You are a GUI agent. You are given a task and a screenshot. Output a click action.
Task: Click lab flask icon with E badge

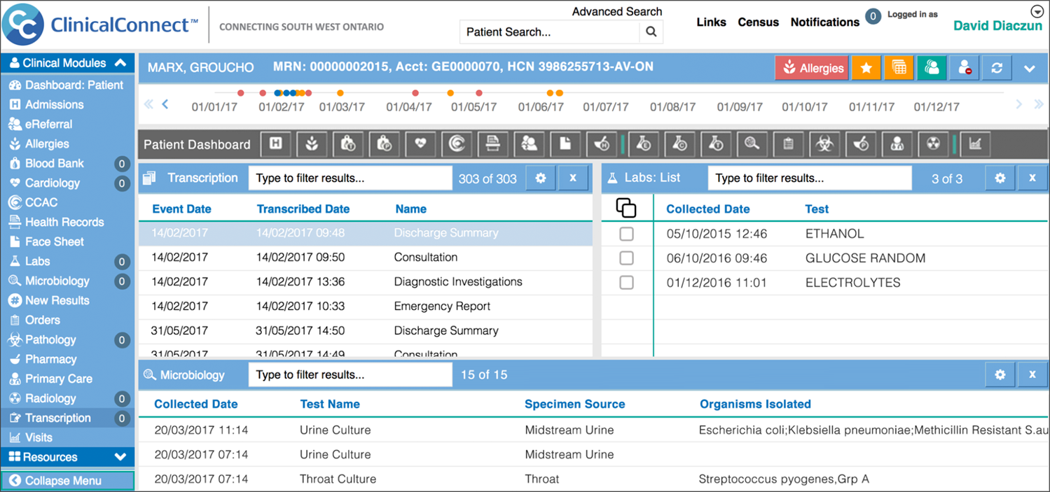(x=644, y=143)
